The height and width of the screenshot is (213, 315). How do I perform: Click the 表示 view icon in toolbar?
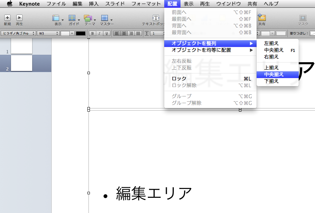56,18
